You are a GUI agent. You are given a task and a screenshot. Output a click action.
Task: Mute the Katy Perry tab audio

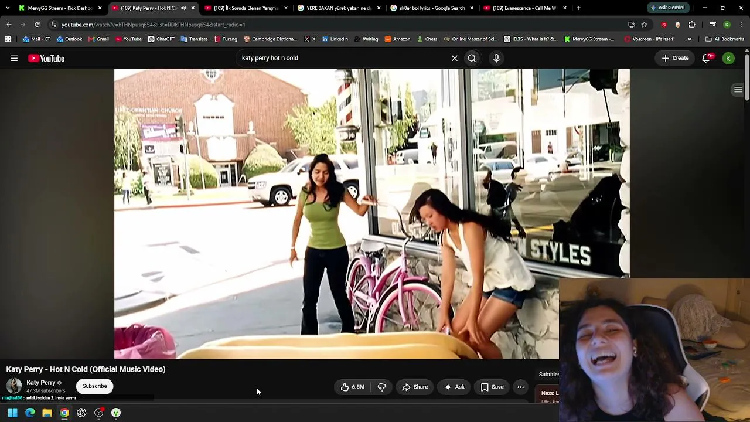tap(183, 8)
